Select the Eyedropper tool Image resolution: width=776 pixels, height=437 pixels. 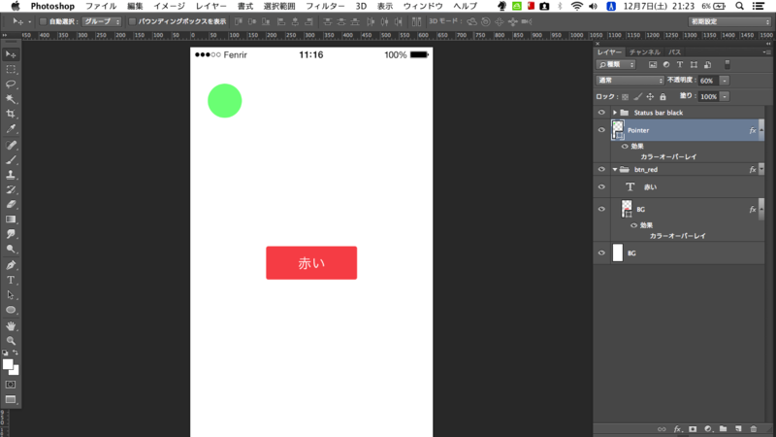tap(11, 129)
